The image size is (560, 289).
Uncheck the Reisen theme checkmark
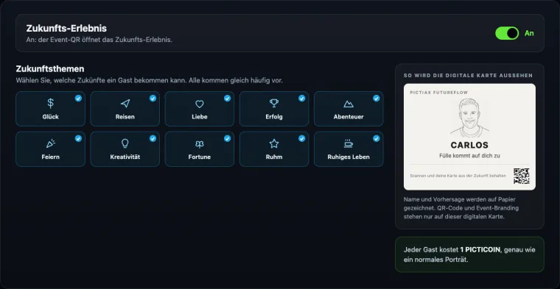(153, 99)
